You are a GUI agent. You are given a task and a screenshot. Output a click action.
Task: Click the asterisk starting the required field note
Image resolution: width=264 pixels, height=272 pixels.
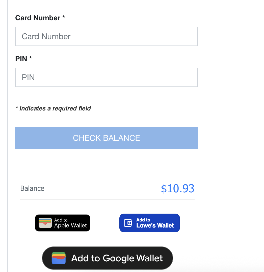[17, 108]
